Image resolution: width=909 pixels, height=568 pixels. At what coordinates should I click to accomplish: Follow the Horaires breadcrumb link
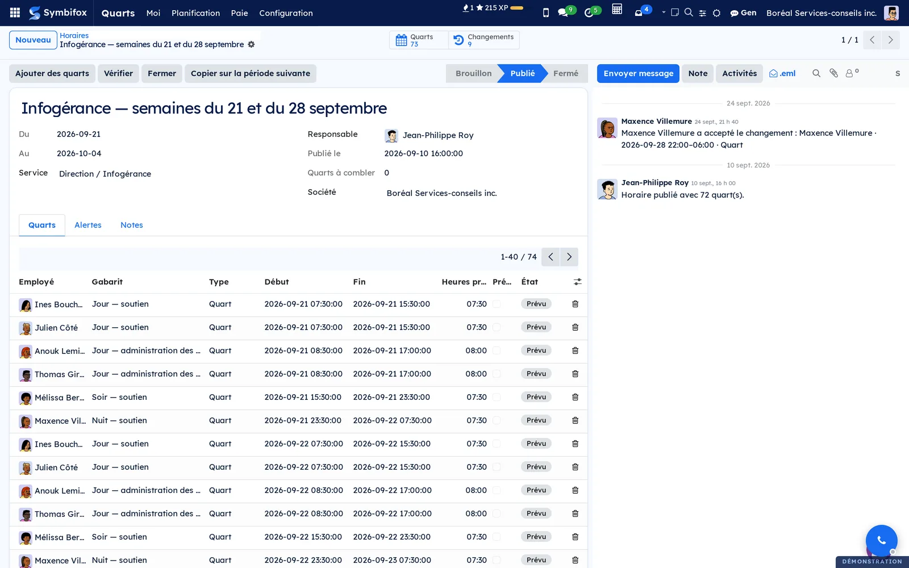[x=74, y=35]
